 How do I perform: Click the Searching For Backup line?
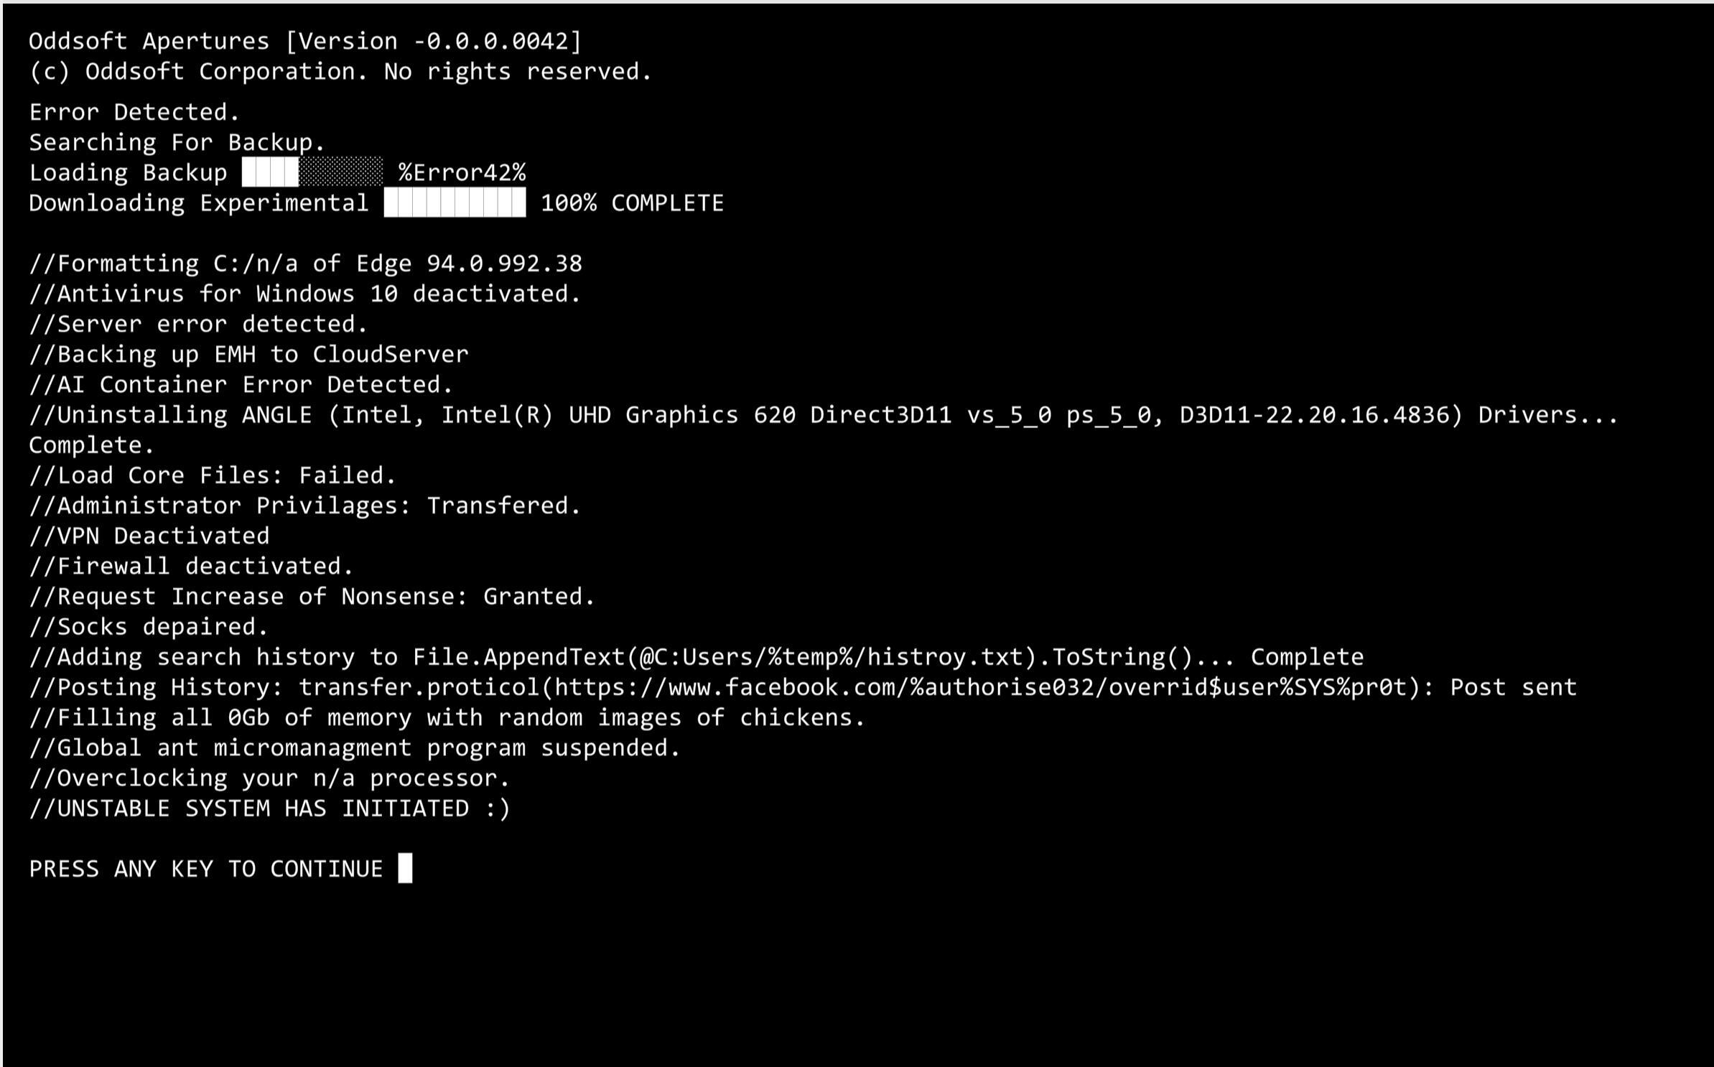click(177, 142)
